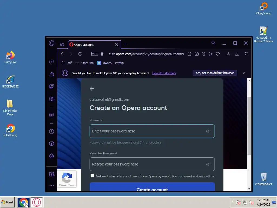Viewport: 277px width, 208px height.
Task: Open the send/flow arrow icon
Action: point(211,54)
